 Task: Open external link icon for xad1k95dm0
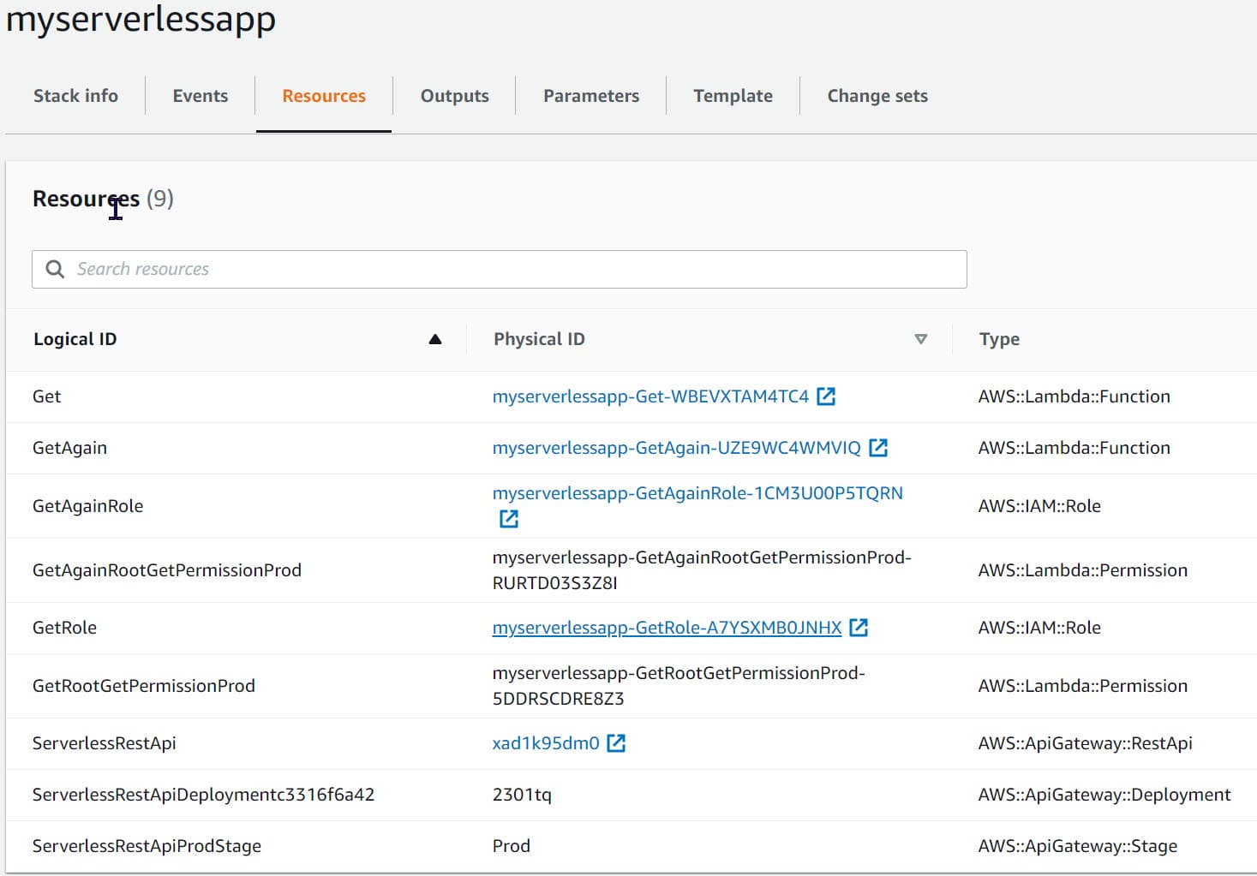tap(616, 743)
